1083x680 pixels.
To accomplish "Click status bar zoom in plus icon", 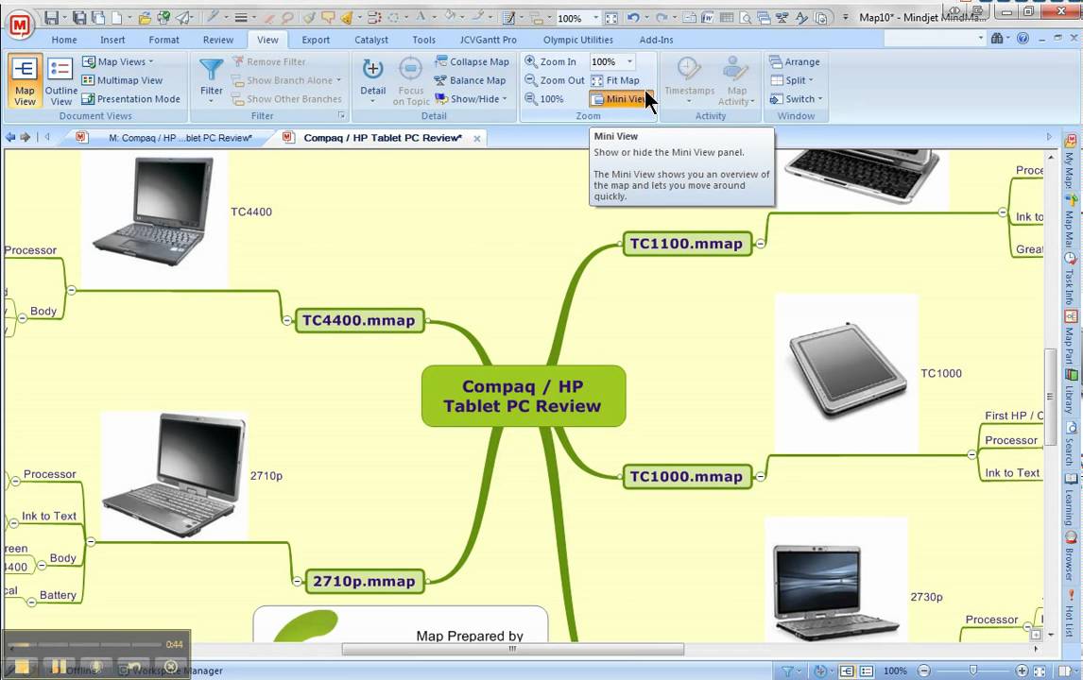I will tap(1023, 671).
